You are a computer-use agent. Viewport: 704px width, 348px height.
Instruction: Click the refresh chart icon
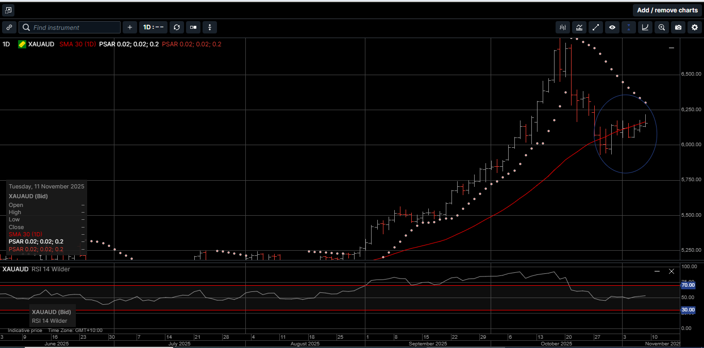tap(177, 27)
